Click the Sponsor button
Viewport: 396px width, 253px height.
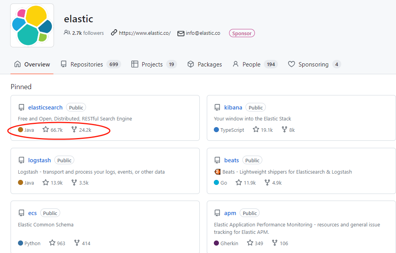242,33
